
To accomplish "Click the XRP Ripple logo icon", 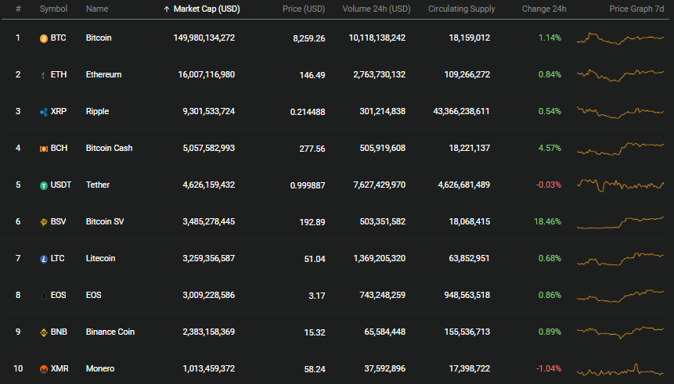I will (43, 112).
